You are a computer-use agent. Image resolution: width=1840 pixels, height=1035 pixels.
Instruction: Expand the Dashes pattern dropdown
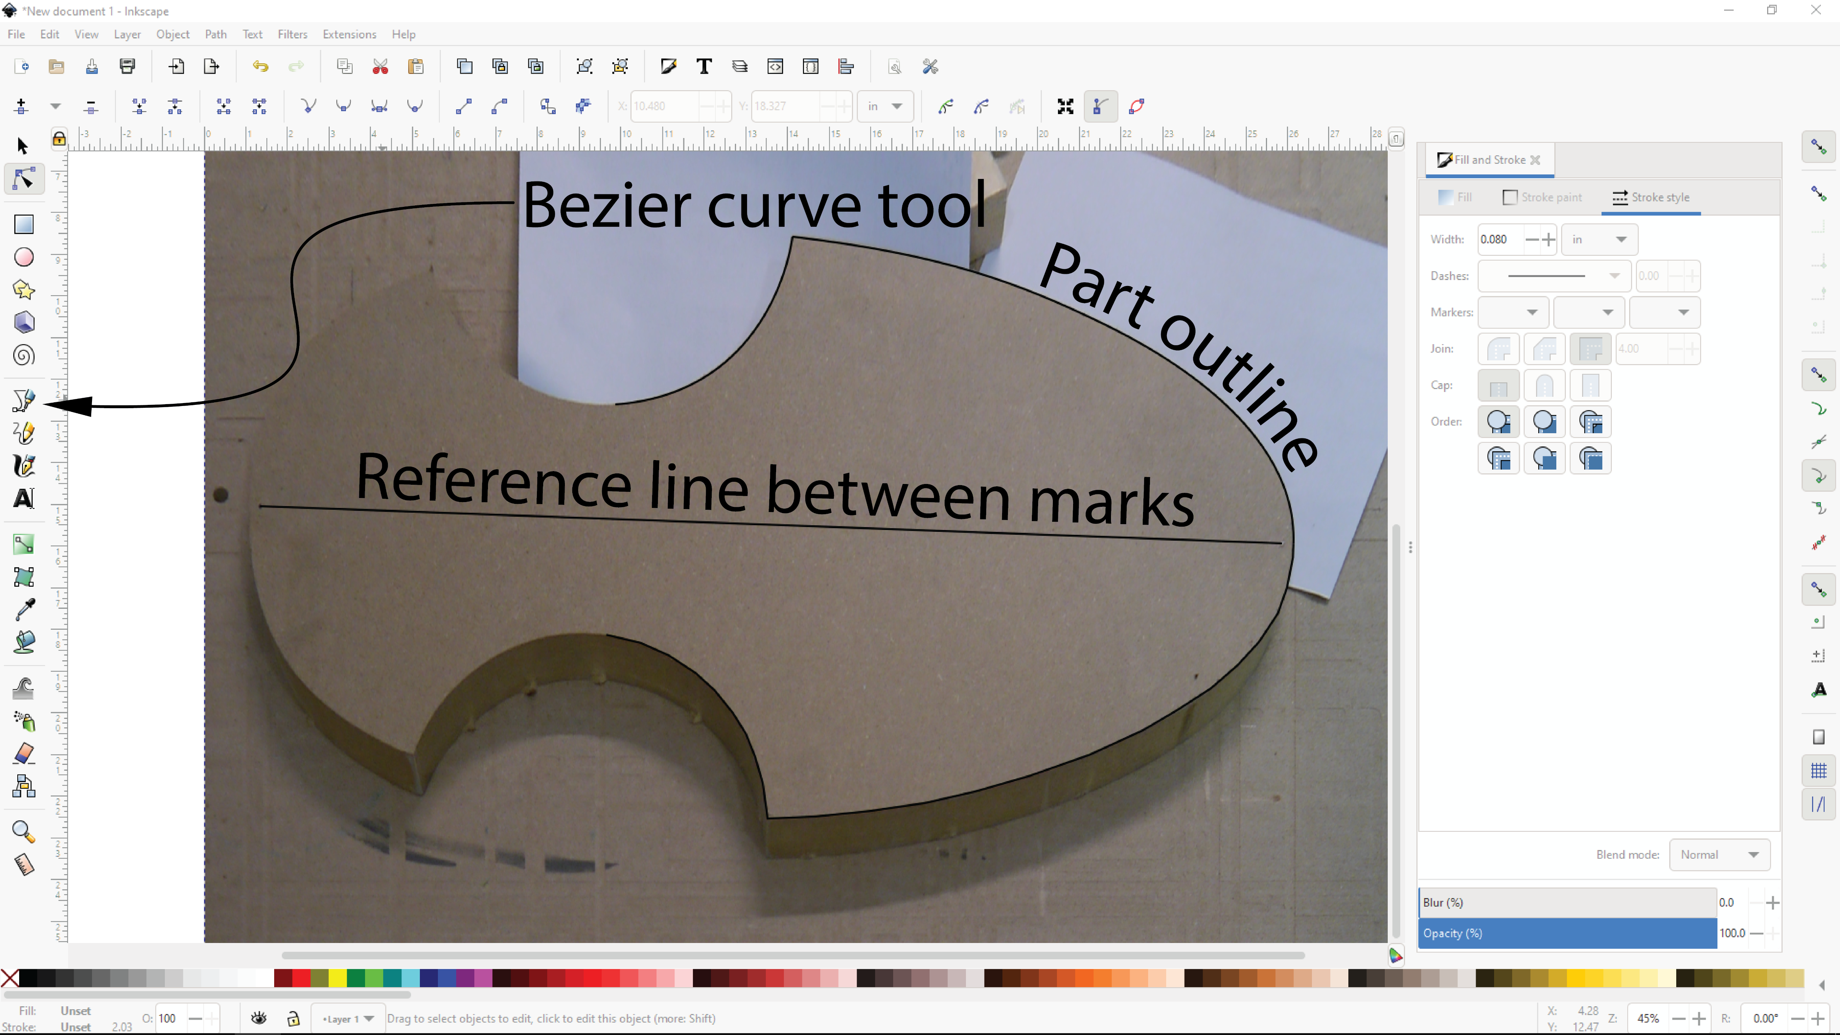(1554, 276)
